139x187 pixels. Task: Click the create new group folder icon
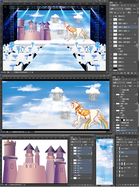pos(128,73)
